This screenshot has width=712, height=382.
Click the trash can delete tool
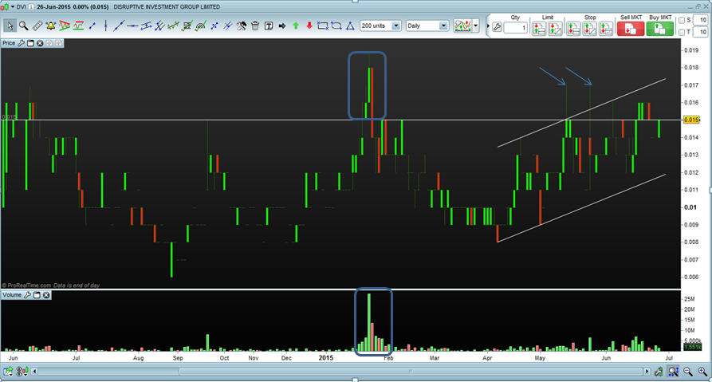(254, 26)
